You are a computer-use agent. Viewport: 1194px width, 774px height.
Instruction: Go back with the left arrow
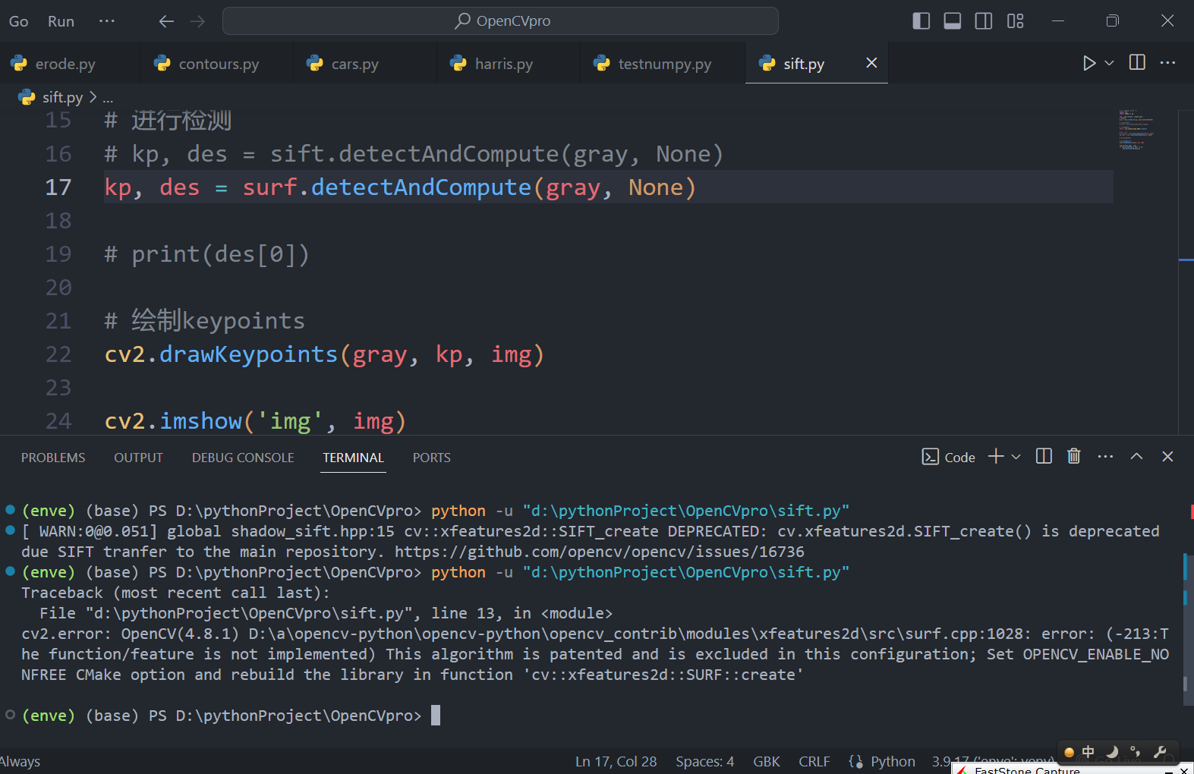coord(166,21)
